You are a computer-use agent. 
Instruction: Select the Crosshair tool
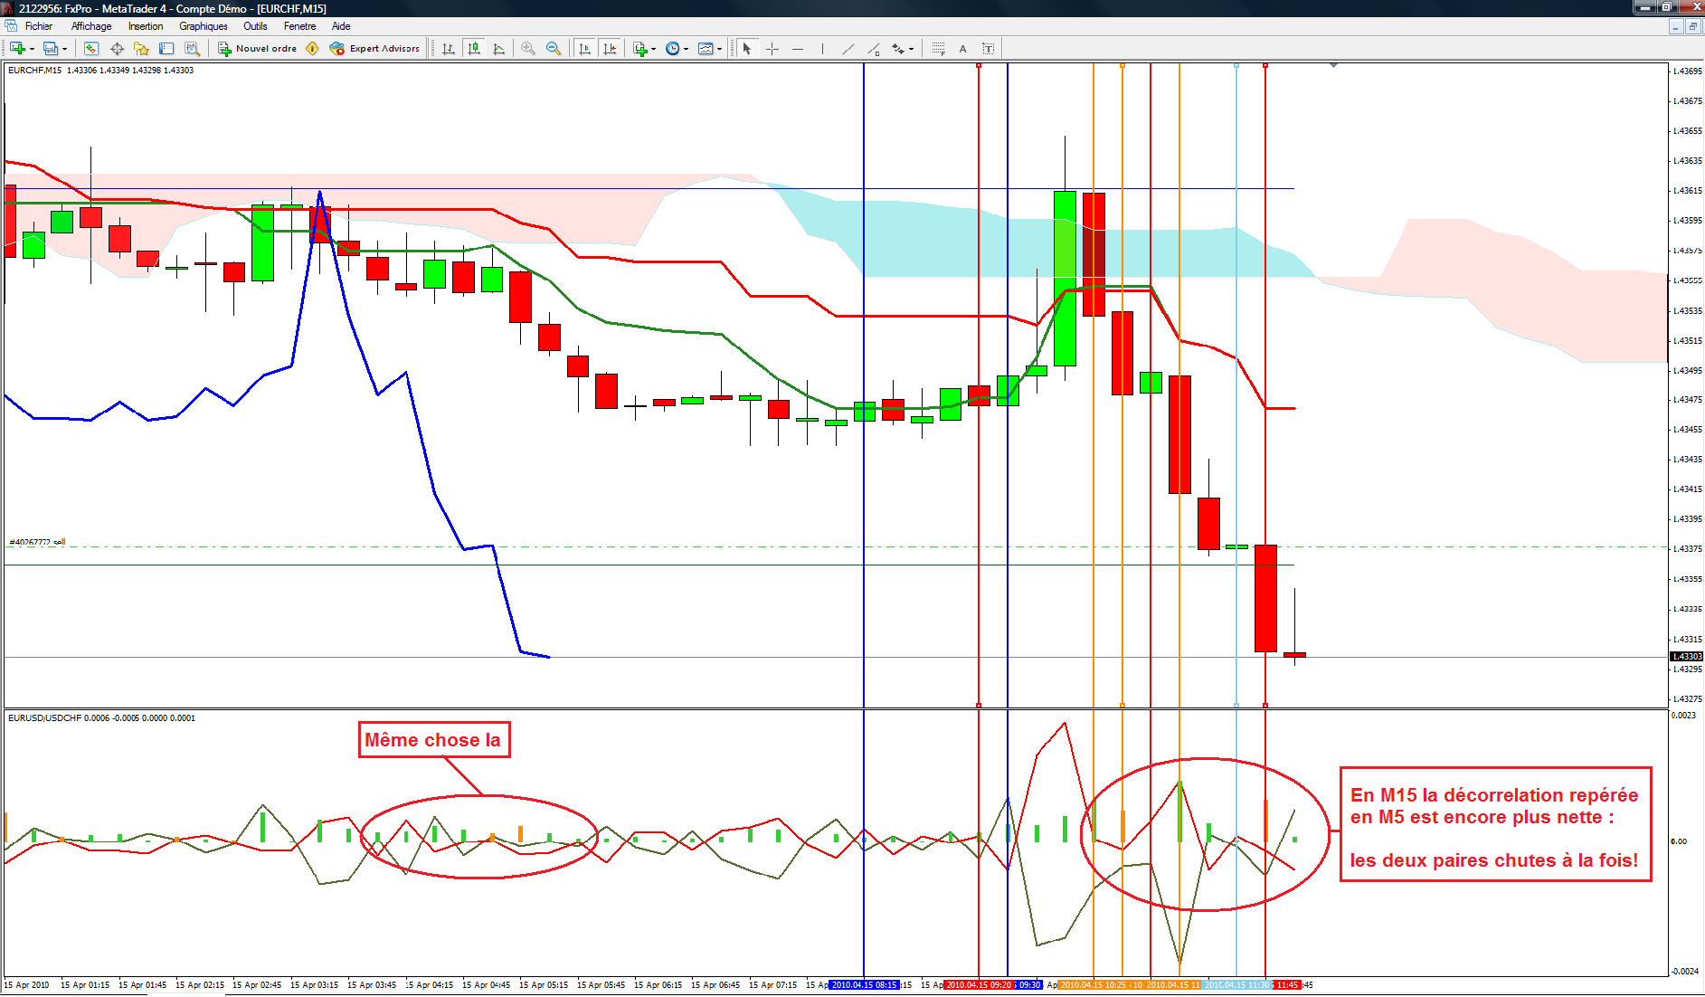pyautogui.click(x=772, y=49)
